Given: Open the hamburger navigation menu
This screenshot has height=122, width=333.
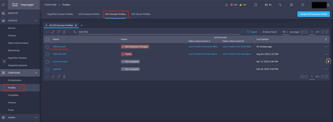Looking at the screenshot, I should [x=3, y=5].
